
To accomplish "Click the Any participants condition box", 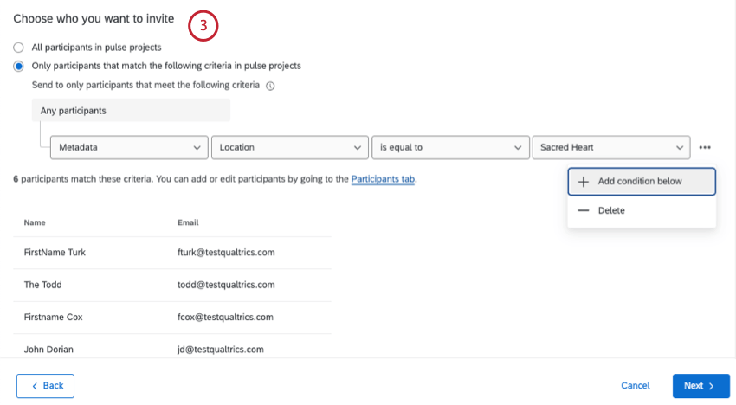I will point(131,110).
